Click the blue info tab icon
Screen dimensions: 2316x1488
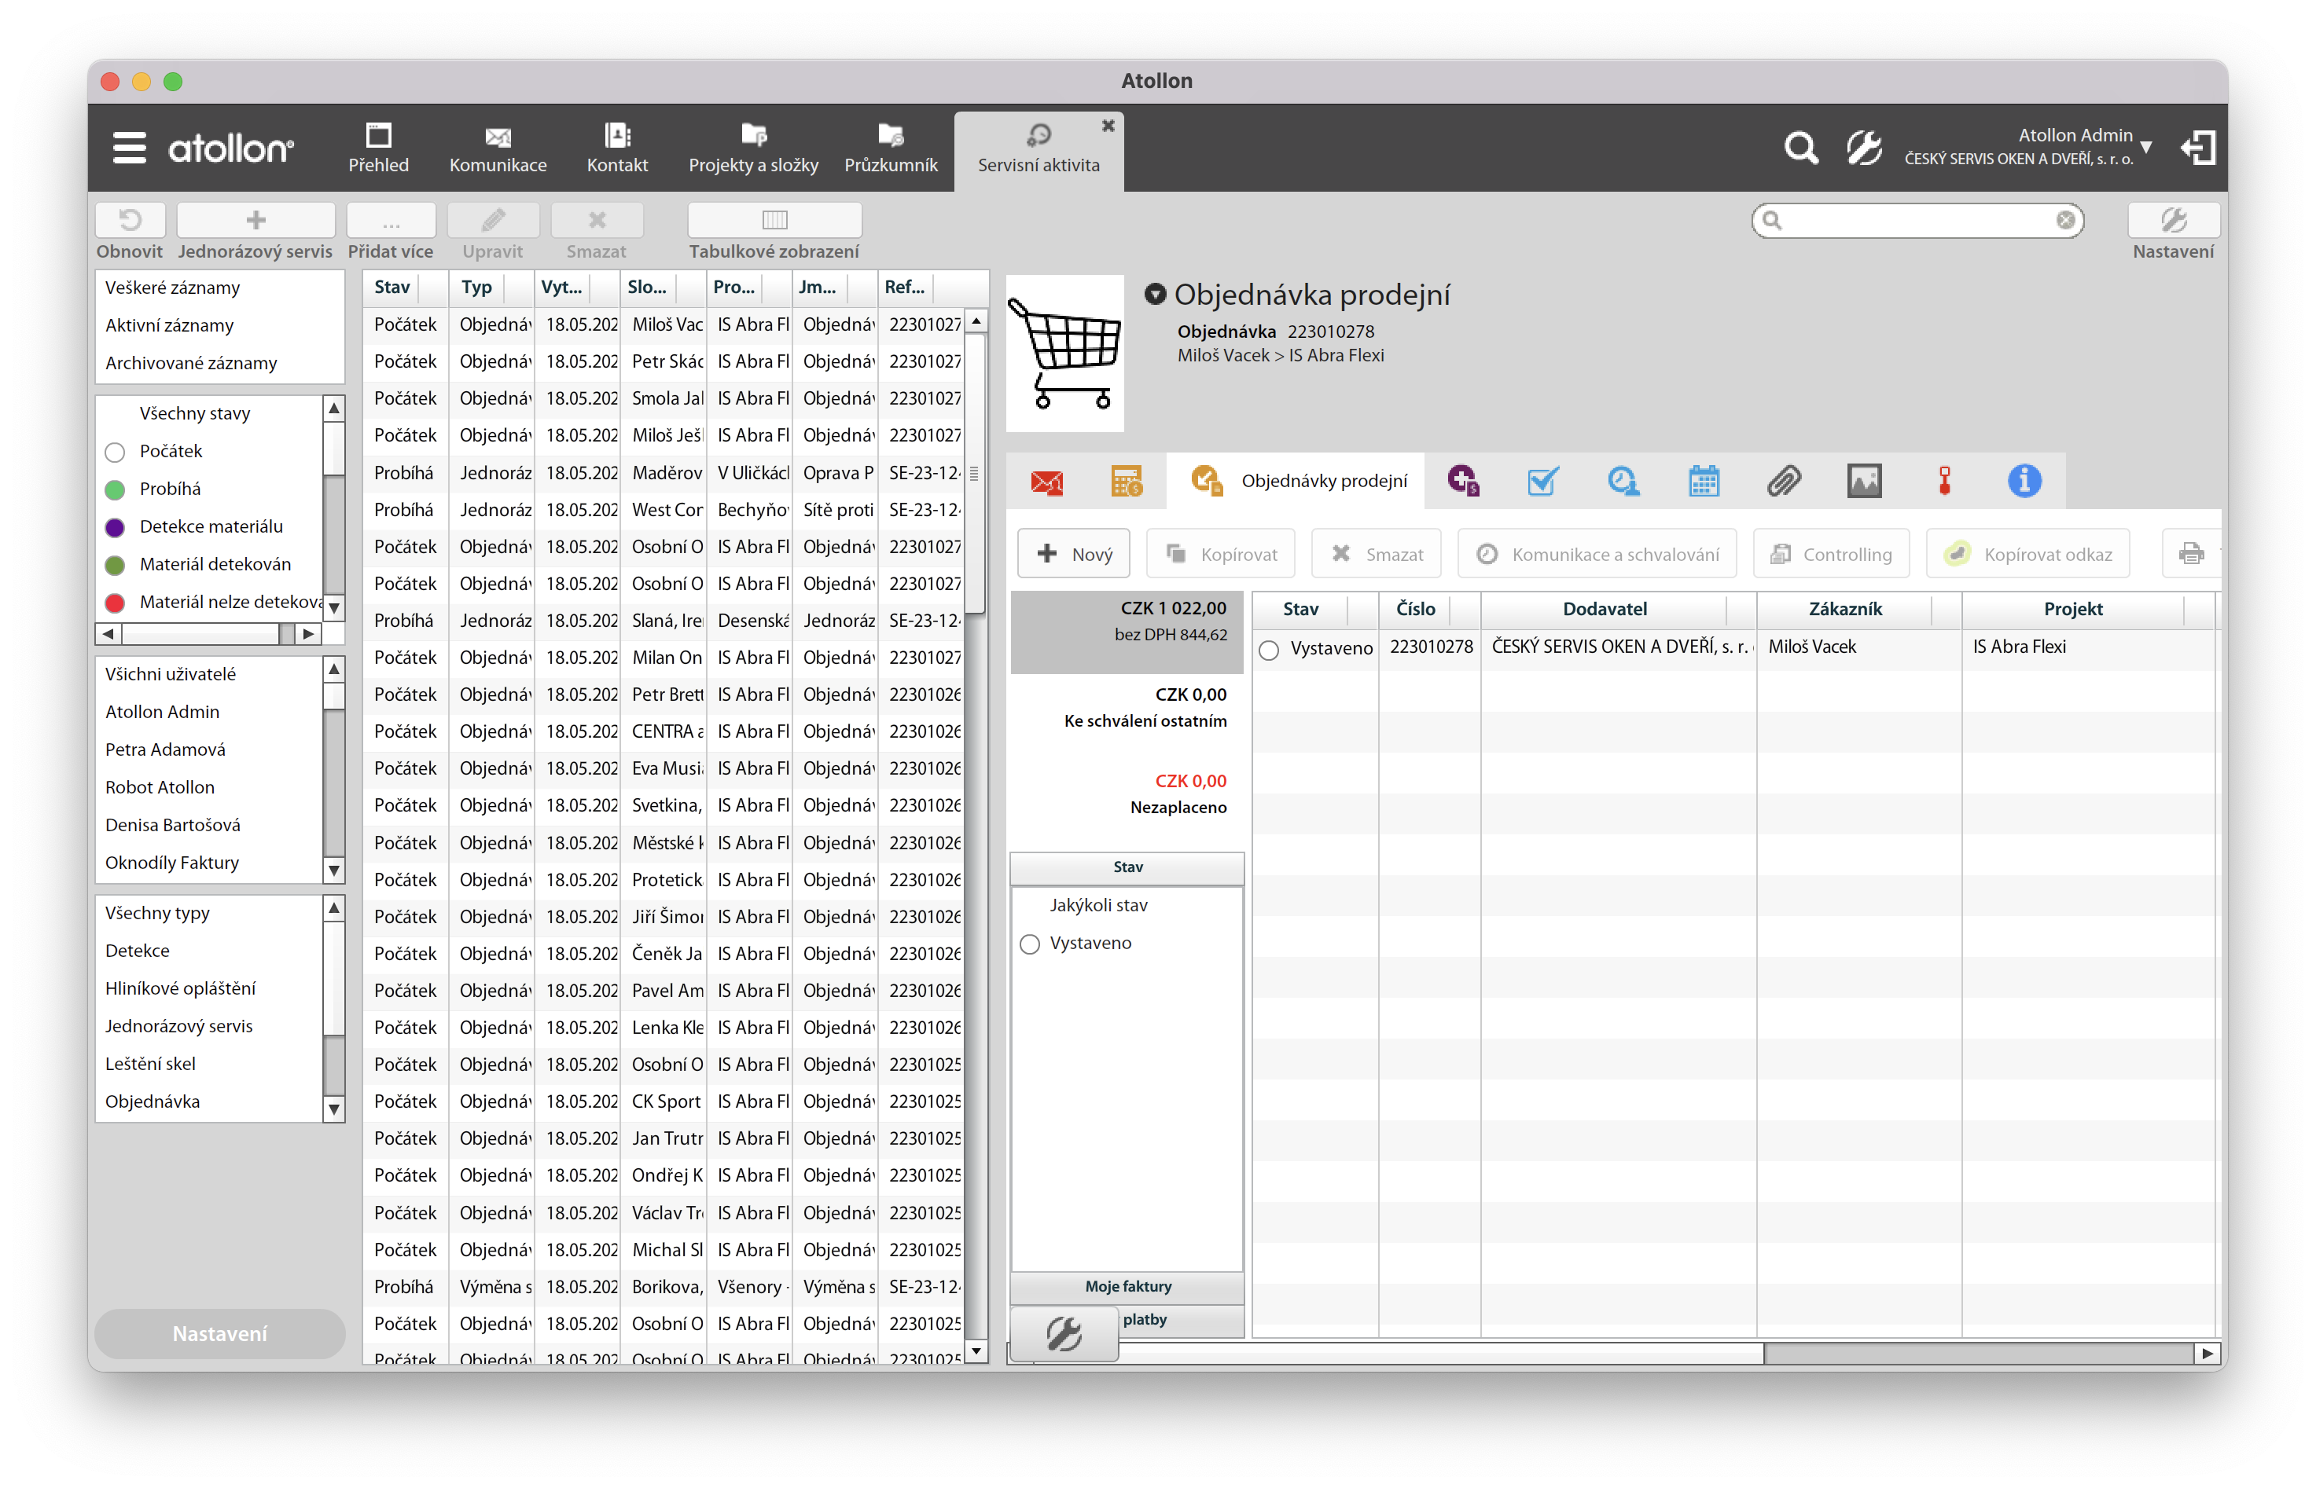[2024, 481]
